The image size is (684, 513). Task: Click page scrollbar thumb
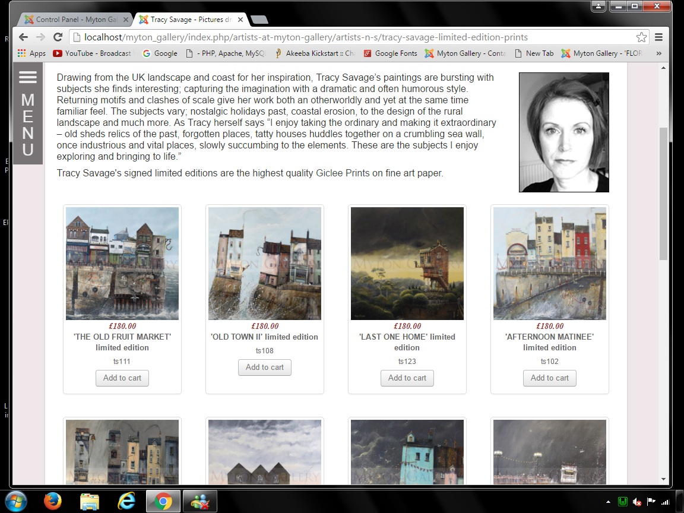(663, 194)
